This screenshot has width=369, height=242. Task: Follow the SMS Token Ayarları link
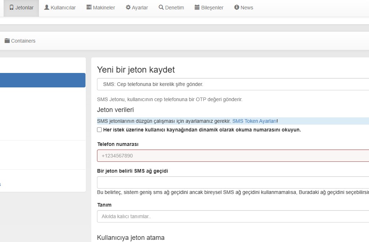click(254, 121)
